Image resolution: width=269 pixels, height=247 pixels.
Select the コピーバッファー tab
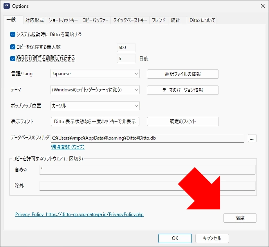(x=95, y=20)
